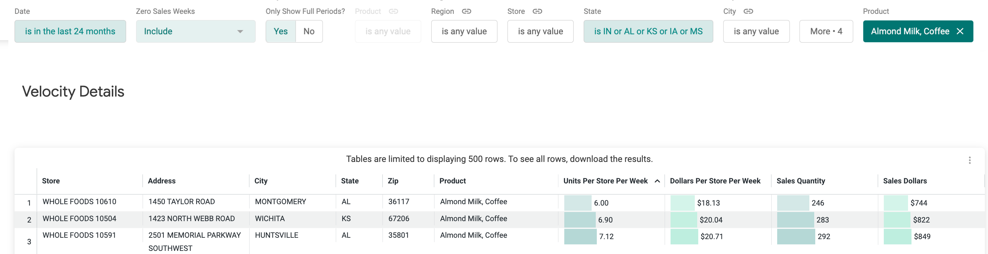Screen dimensions: 988x254
Task: Open the State filter listing IN, AL, KS, IA, MS
Action: (648, 31)
